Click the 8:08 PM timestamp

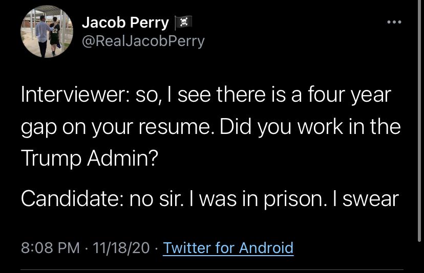click(50, 248)
